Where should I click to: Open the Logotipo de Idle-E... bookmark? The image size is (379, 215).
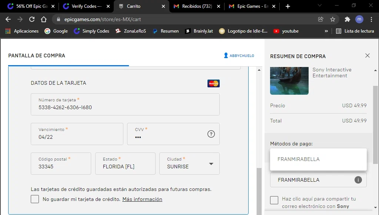coord(243,31)
